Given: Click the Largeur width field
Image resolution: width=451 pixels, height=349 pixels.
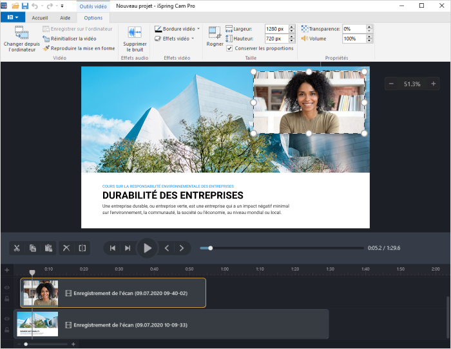Looking at the screenshot, I should (x=276, y=29).
